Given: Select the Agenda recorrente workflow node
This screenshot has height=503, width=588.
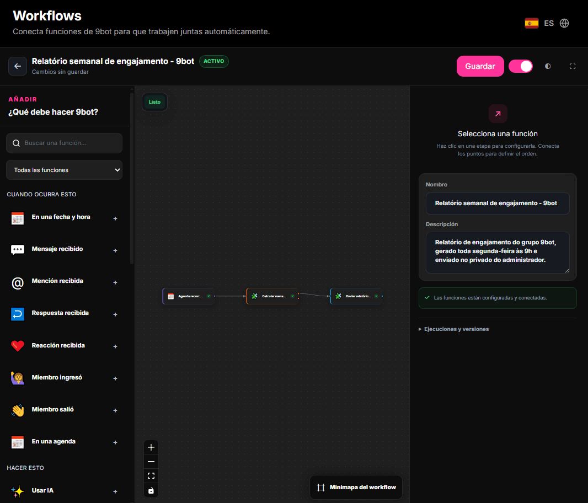Looking at the screenshot, I should pyautogui.click(x=188, y=296).
